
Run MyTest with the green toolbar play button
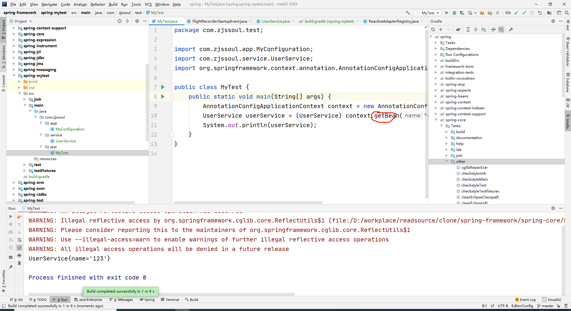(446, 13)
